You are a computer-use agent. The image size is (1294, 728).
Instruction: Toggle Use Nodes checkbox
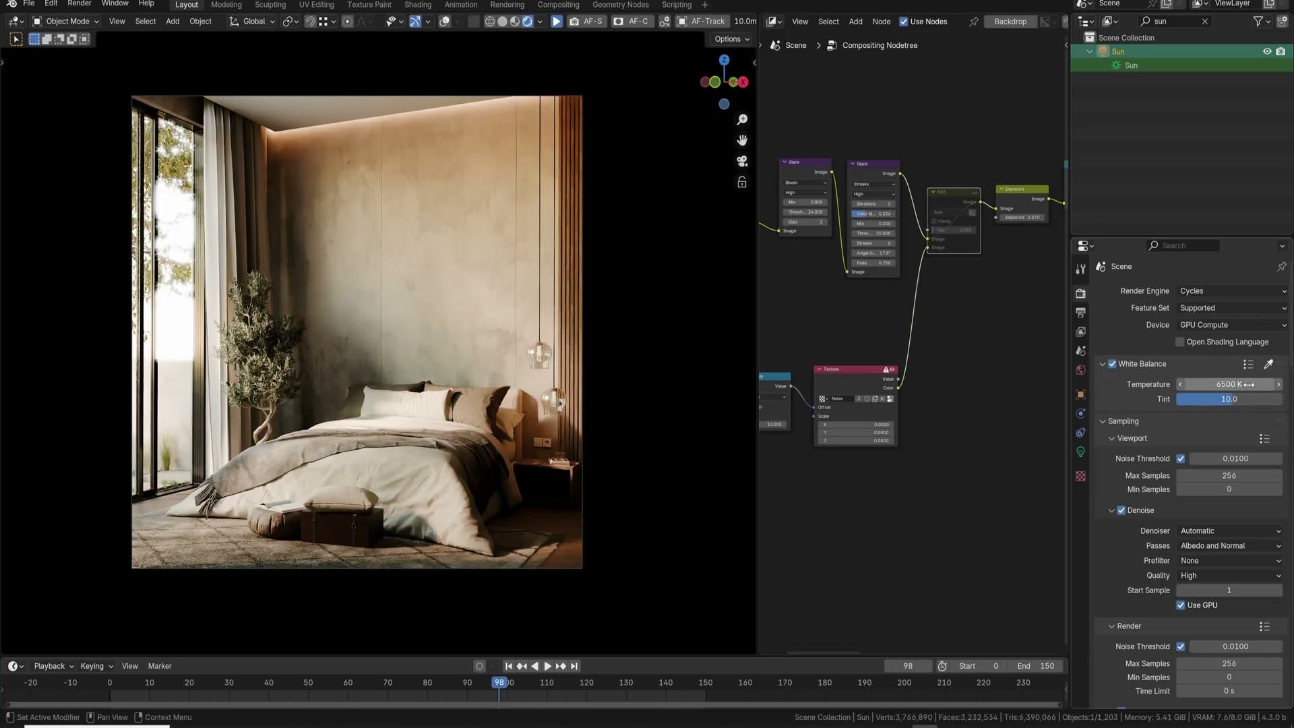click(x=904, y=22)
